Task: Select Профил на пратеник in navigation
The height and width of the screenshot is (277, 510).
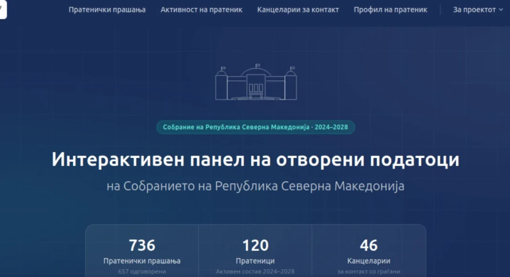Action: point(390,10)
